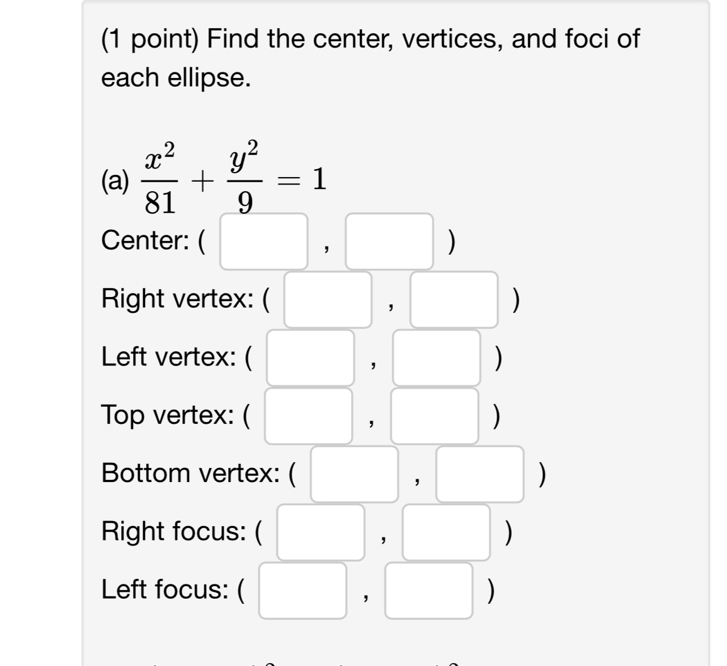This screenshot has width=727, height=666.
Task: Click the Center y-coordinate input box
Action: [x=388, y=240]
